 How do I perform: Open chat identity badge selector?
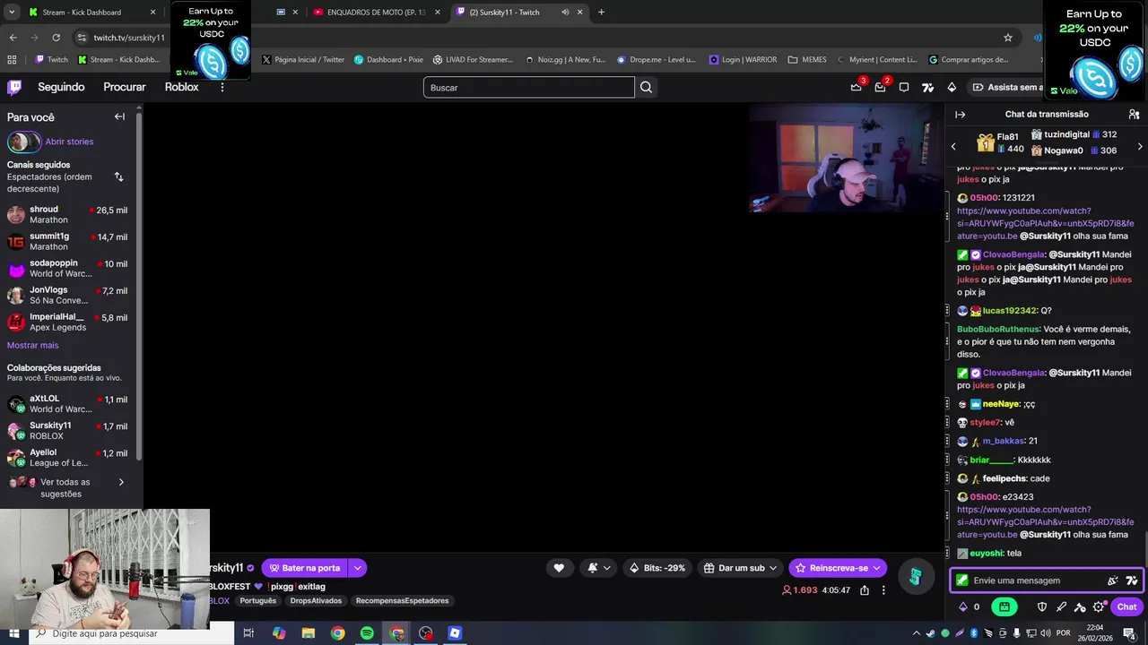(x=962, y=580)
